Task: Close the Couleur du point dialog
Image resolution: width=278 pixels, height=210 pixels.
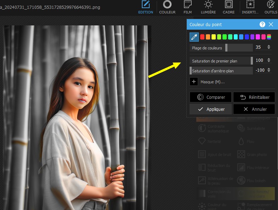Action: coord(271,24)
